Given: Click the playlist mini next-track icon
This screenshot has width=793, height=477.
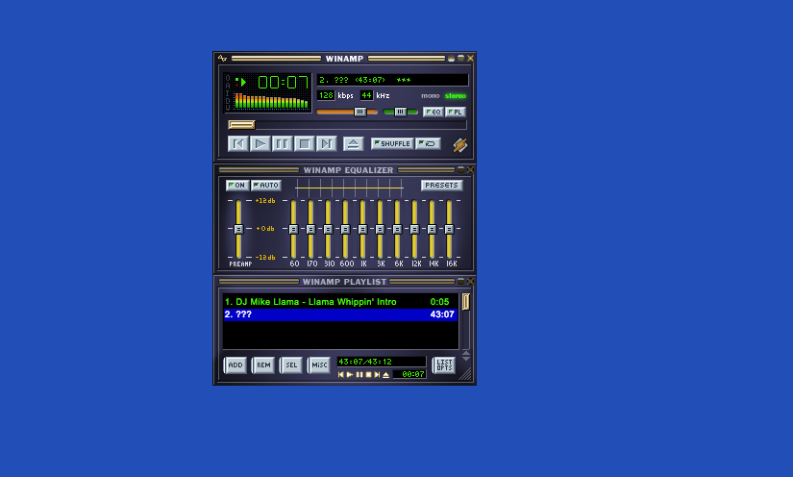Looking at the screenshot, I should (x=377, y=375).
